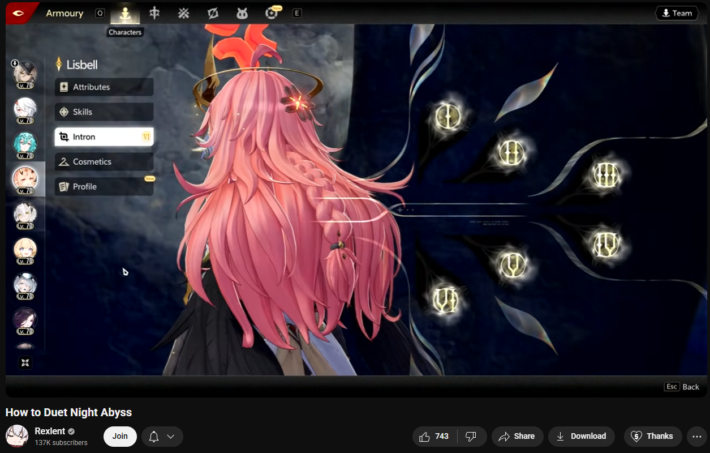Image resolution: width=710 pixels, height=453 pixels.
Task: Expand the notification bell dropdown
Action: pos(162,436)
